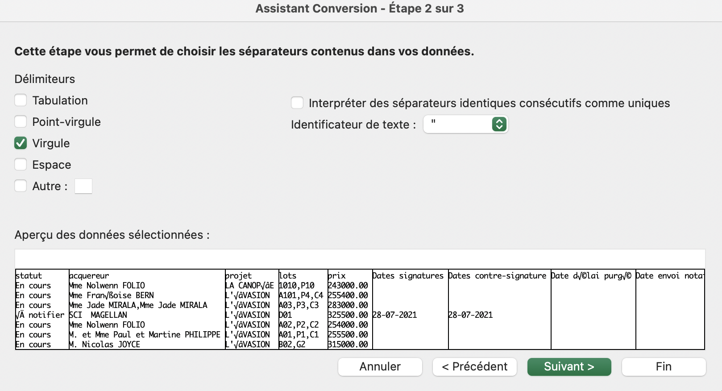Proceed with the Suivant button
This screenshot has height=391, width=722.
tap(569, 366)
